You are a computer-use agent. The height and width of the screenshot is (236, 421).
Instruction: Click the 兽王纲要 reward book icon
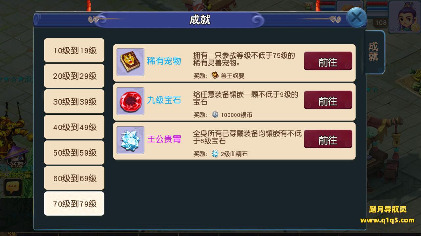point(215,75)
